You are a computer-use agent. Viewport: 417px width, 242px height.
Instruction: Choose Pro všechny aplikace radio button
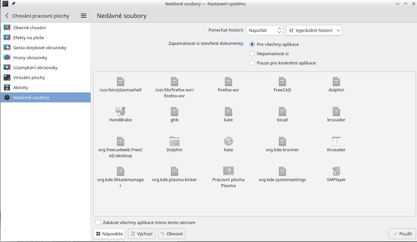point(252,44)
